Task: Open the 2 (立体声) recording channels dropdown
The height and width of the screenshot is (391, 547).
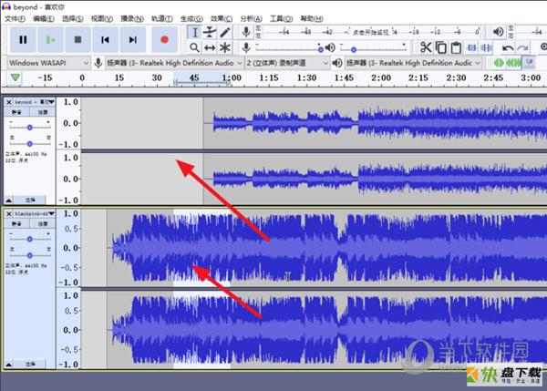Action: [287, 63]
